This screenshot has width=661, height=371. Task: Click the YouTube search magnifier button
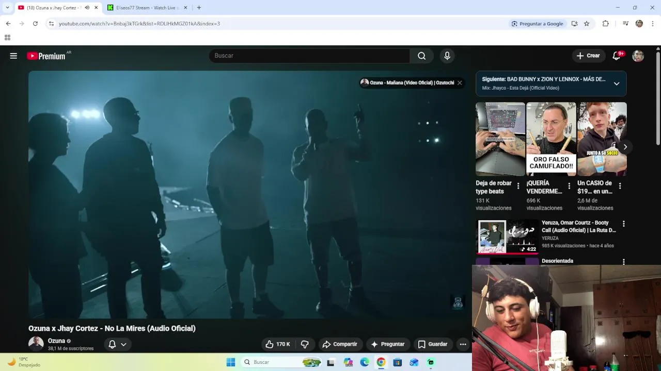point(422,56)
